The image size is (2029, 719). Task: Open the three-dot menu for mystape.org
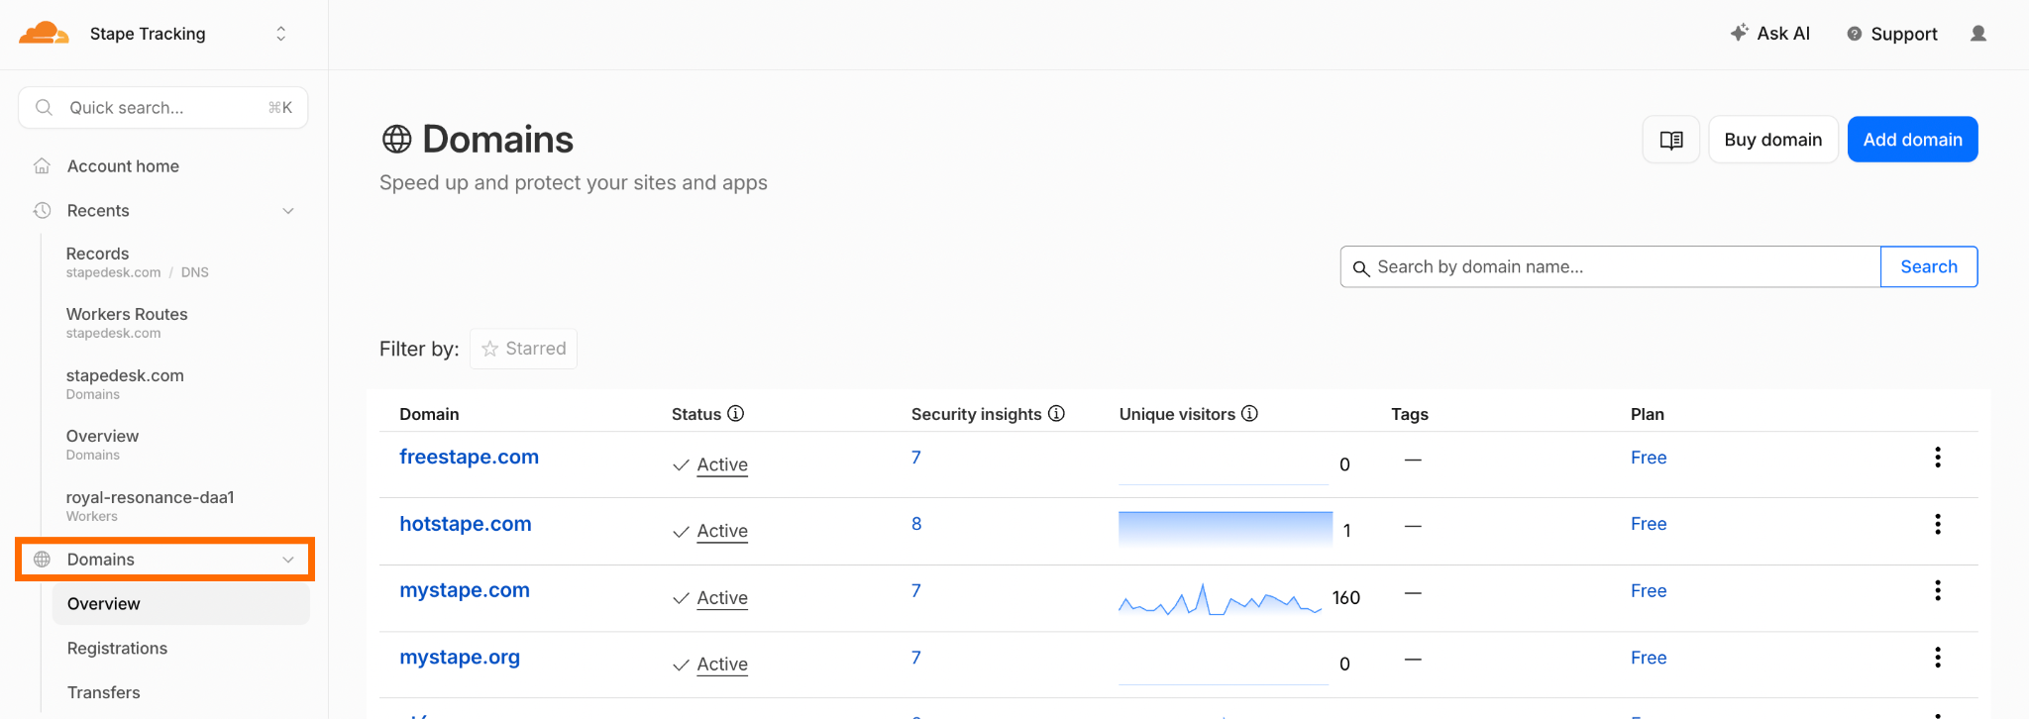pos(1938,658)
